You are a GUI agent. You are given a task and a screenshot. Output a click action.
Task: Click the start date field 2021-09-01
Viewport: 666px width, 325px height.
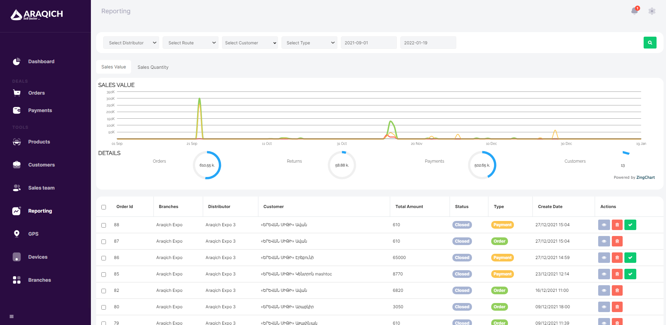pyautogui.click(x=368, y=43)
